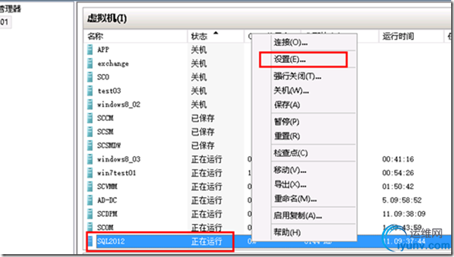Screen dimensions: 454x257
Task: Select the SCOM VM name
Action: 105,227
